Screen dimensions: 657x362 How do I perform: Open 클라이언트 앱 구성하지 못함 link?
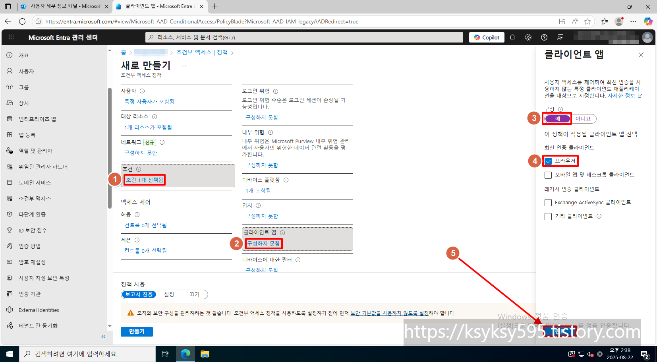tap(263, 244)
